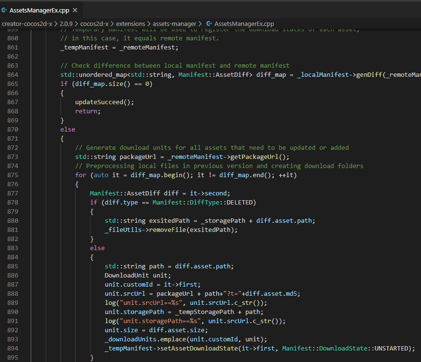Expand chevron after creator-cocos2d-x breadcrumb

56,24
